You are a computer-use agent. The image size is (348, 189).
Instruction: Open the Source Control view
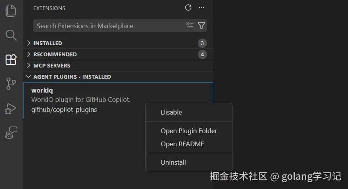pyautogui.click(x=11, y=84)
